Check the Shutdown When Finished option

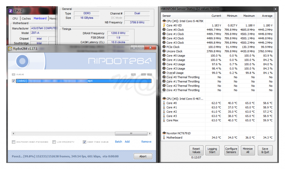(13, 142)
